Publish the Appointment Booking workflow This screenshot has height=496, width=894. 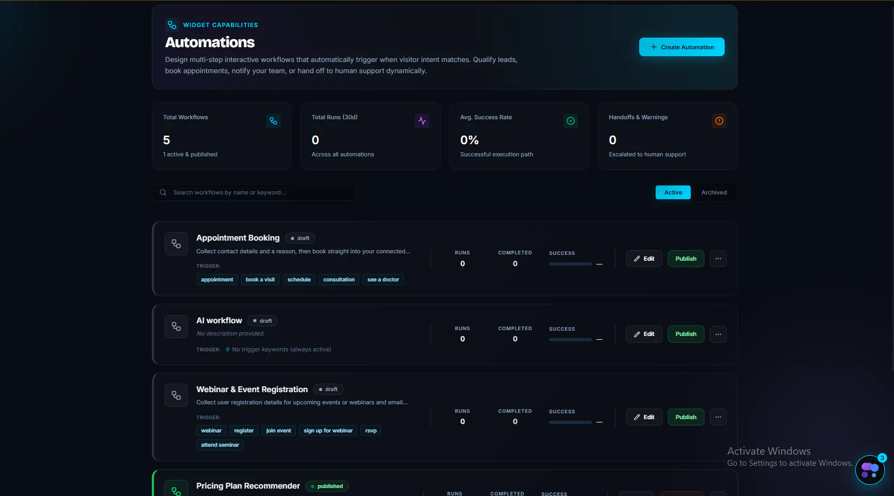tap(686, 259)
